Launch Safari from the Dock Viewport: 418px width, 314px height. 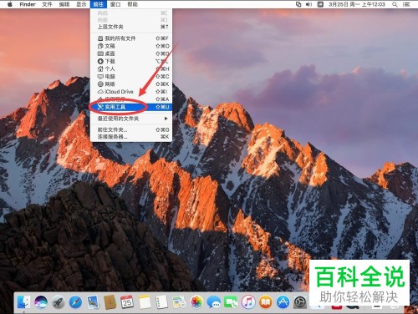pyautogui.click(x=75, y=302)
